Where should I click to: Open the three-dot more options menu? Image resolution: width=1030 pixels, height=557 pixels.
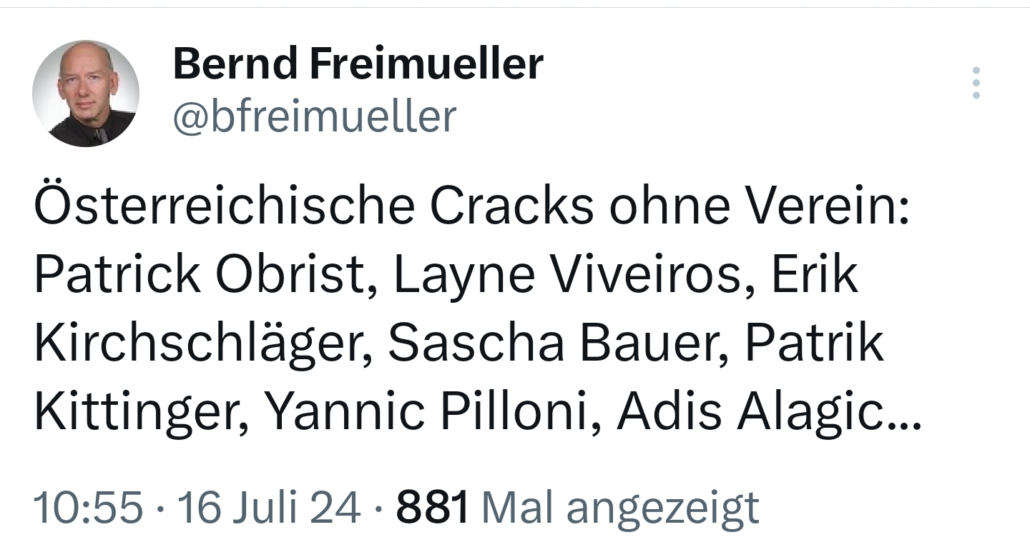(x=976, y=83)
